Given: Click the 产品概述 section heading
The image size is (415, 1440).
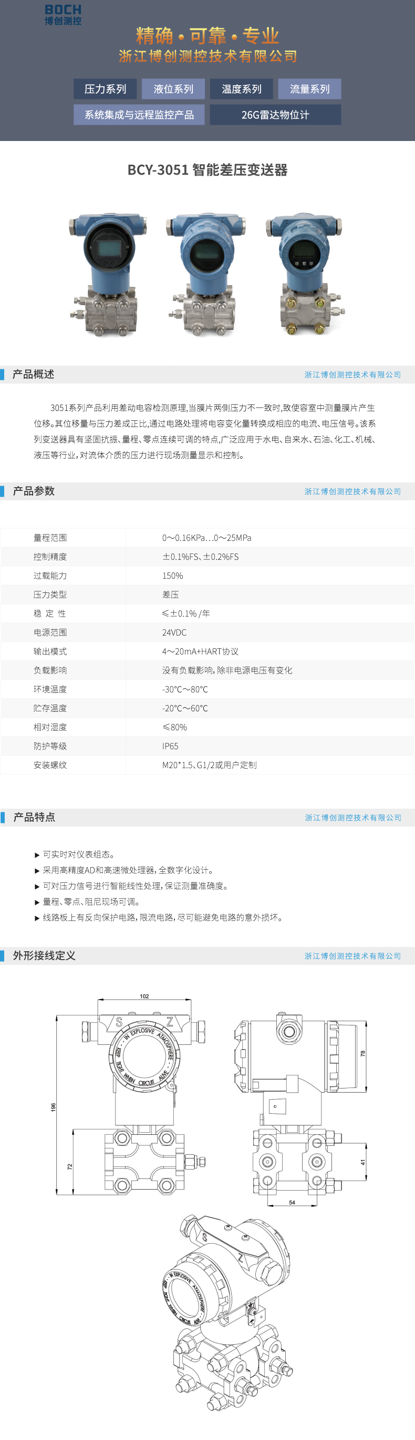Looking at the screenshot, I should 34,375.
